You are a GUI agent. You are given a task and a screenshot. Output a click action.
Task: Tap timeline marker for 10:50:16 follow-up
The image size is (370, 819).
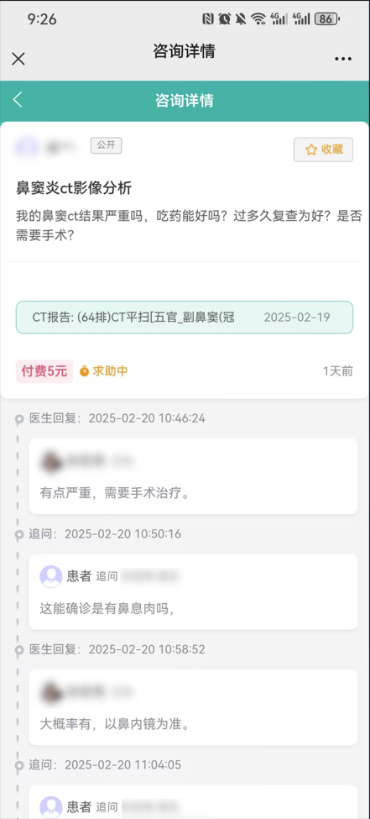tap(20, 534)
